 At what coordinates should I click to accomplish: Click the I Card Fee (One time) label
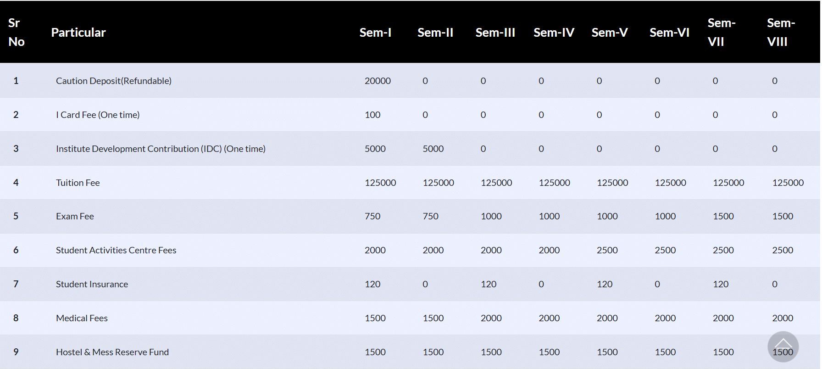point(98,115)
